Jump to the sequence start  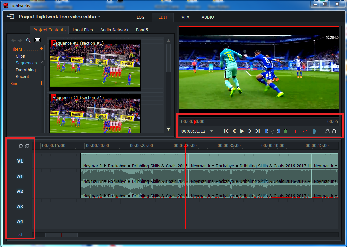227,131
